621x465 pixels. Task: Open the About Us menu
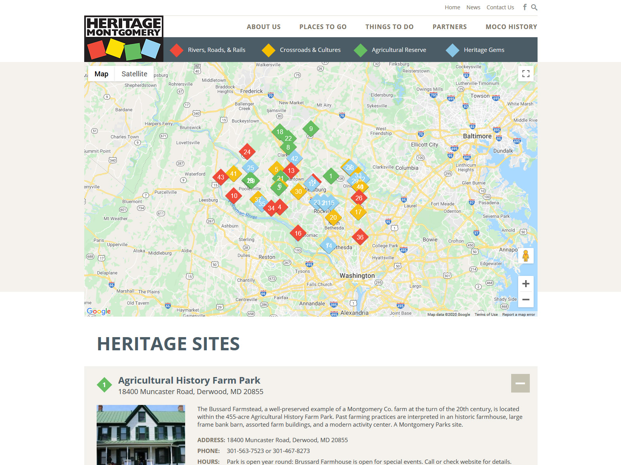(264, 27)
